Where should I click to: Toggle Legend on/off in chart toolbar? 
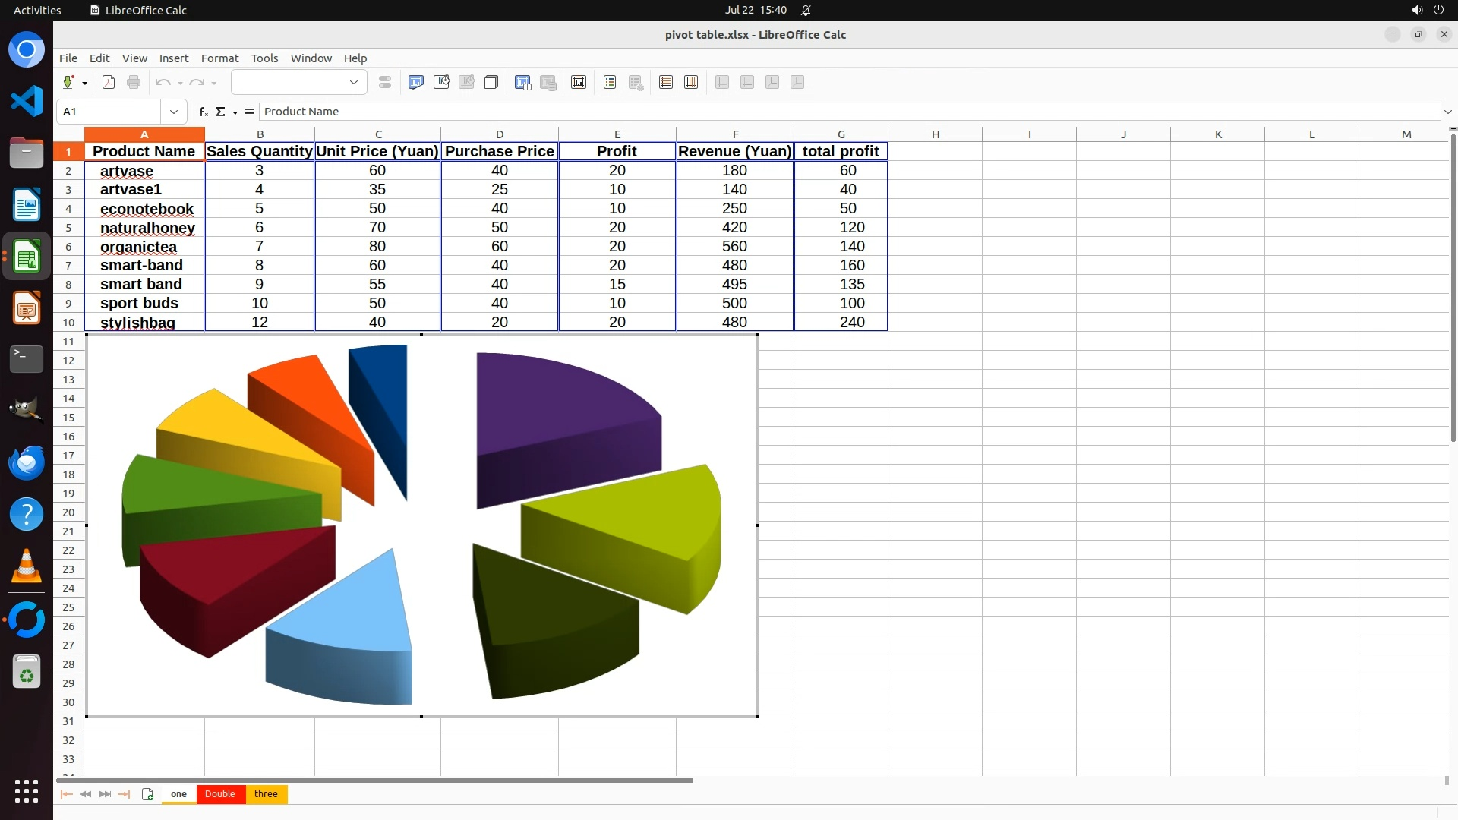[x=610, y=83]
